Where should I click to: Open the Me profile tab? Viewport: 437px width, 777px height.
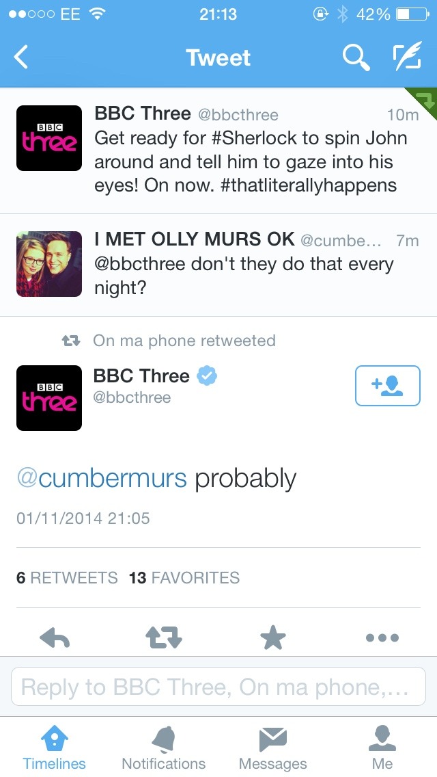[x=382, y=748]
